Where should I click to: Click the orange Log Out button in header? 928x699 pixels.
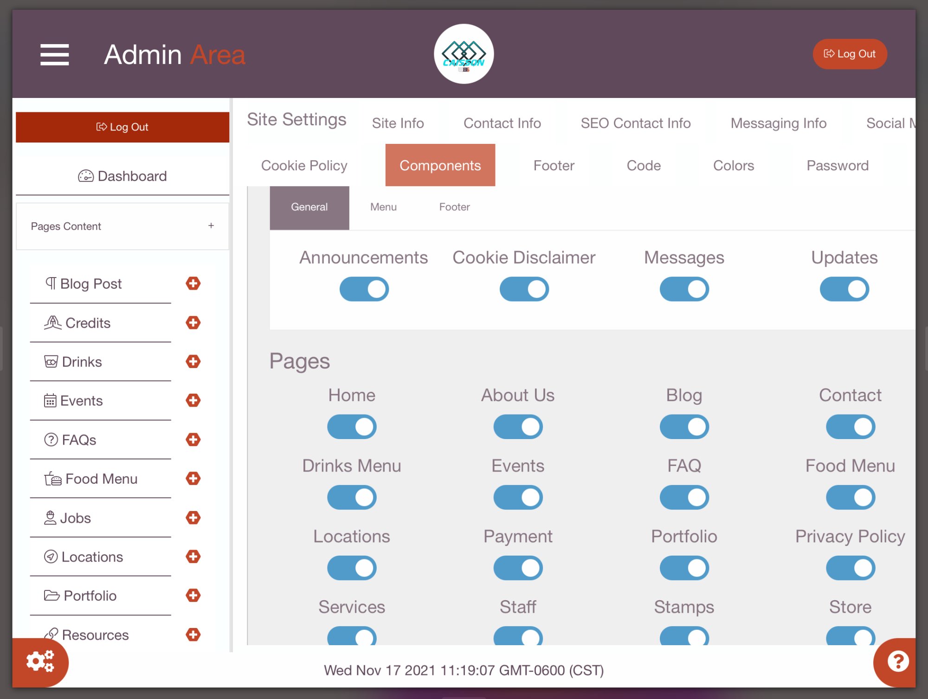(x=849, y=54)
